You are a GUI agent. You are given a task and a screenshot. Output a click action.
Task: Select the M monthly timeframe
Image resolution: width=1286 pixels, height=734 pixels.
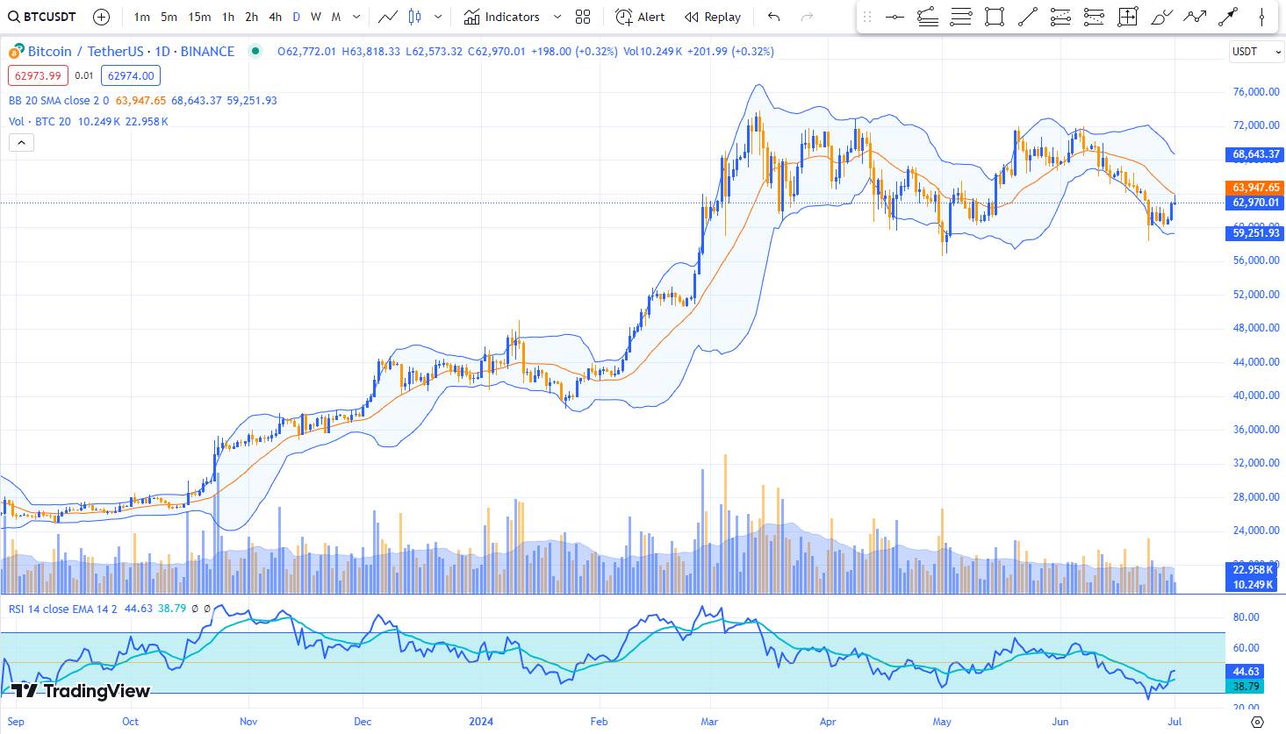pos(336,17)
